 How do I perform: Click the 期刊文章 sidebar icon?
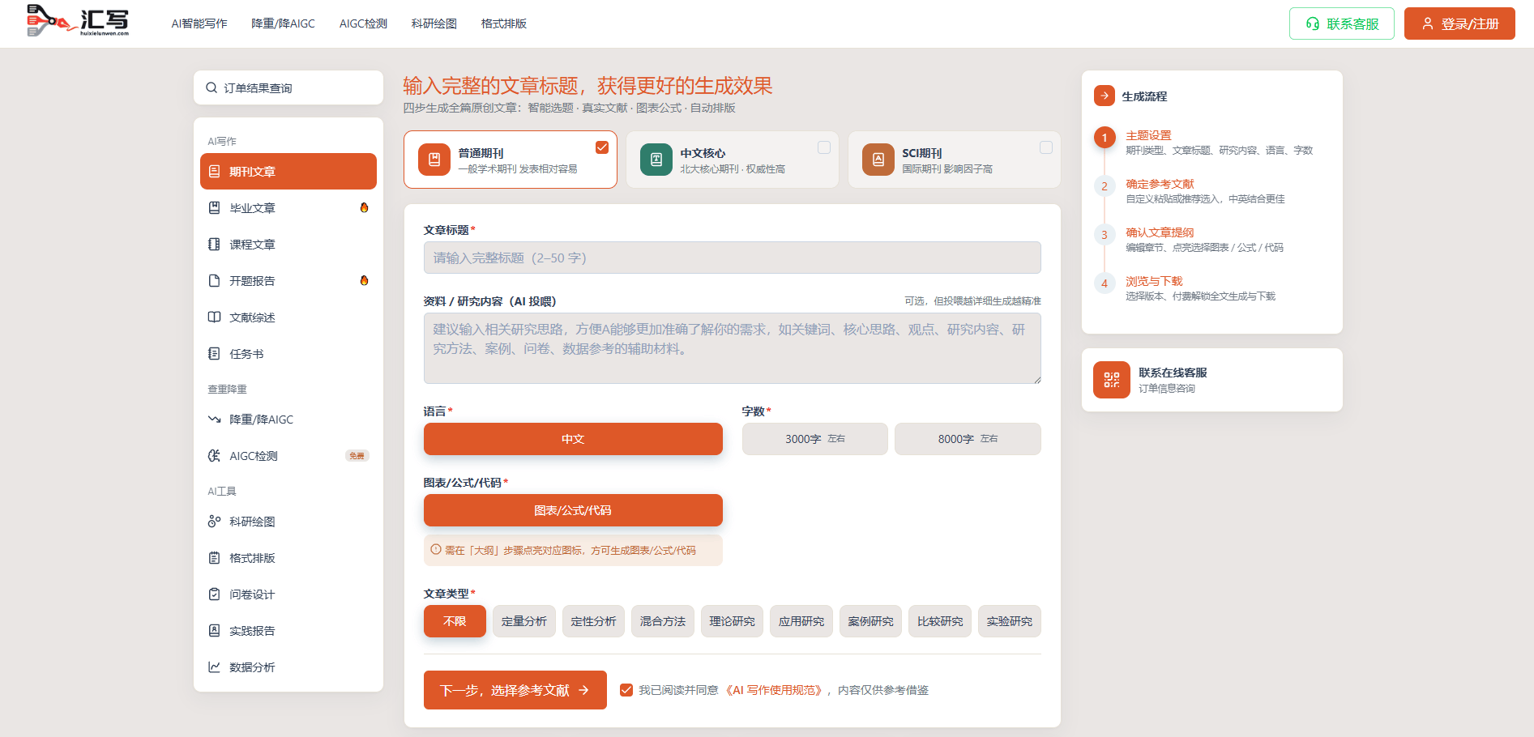tap(214, 172)
